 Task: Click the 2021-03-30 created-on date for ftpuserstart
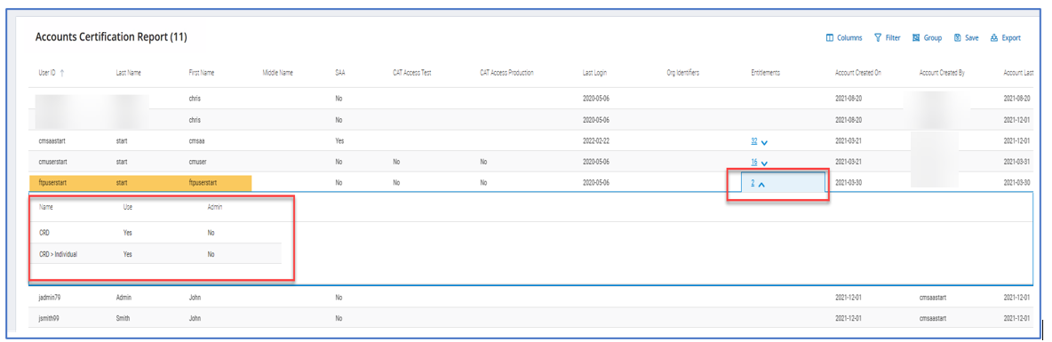point(848,182)
